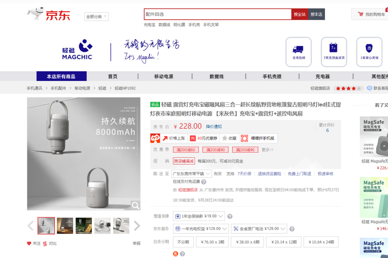
Task: Click the previous thumbnails arrow
Action: pos(31,226)
